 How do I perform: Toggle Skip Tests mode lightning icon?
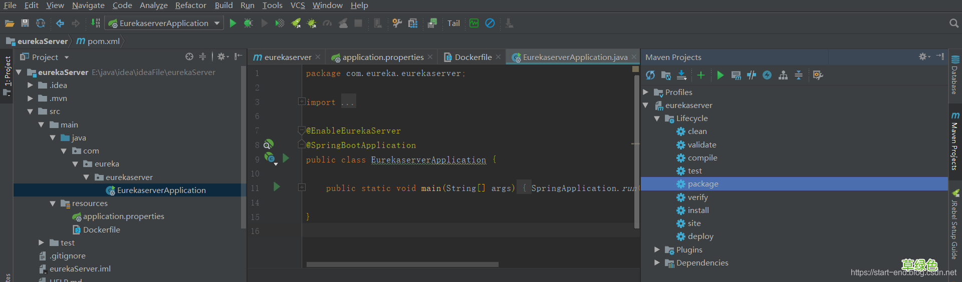[767, 75]
